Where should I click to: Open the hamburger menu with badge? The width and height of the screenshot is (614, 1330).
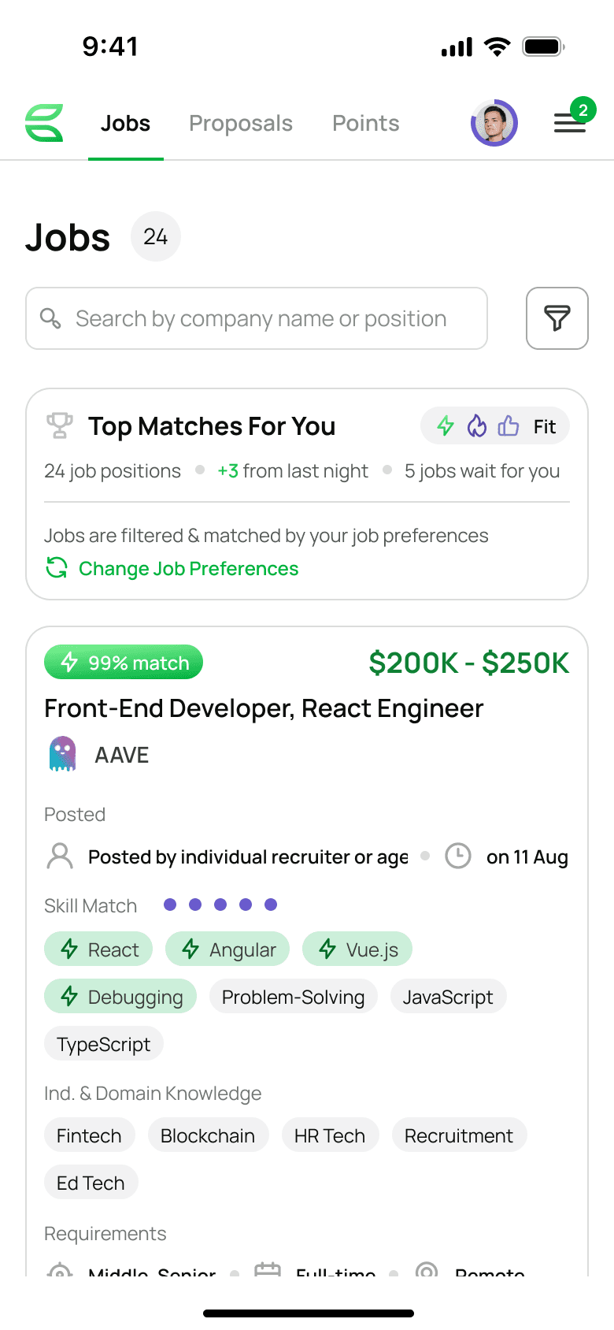tap(569, 123)
